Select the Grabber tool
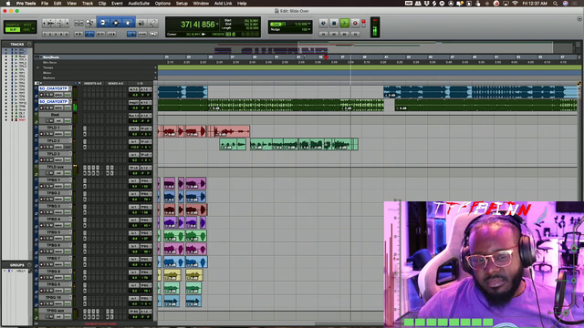This screenshot has width=584, height=328. pyautogui.click(x=128, y=23)
